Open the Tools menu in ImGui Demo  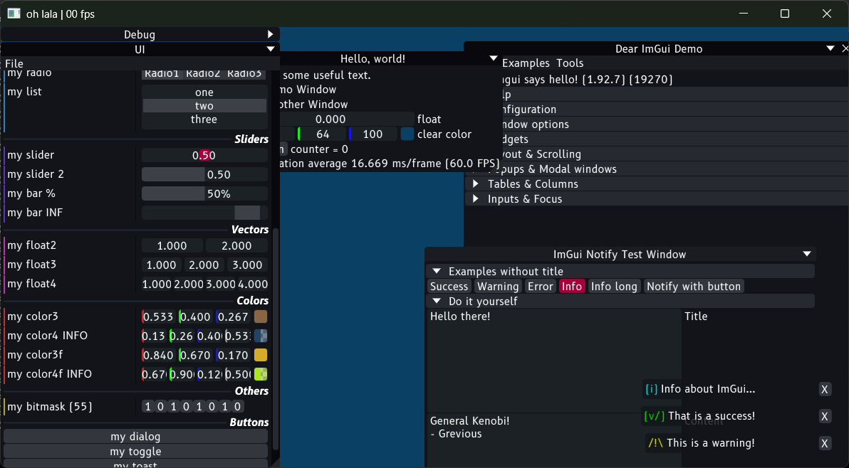click(x=570, y=63)
